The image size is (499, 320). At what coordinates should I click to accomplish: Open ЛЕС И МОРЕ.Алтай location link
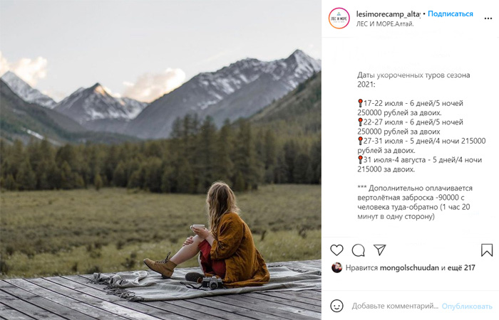tap(385, 23)
